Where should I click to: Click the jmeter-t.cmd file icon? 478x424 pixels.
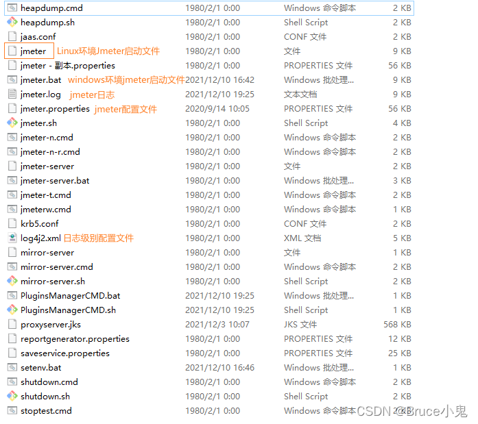(12, 195)
